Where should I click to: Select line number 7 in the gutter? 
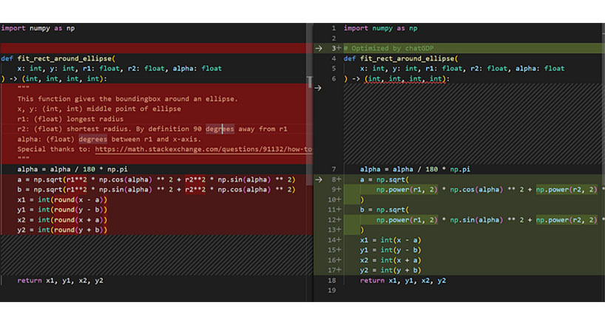tap(334, 169)
